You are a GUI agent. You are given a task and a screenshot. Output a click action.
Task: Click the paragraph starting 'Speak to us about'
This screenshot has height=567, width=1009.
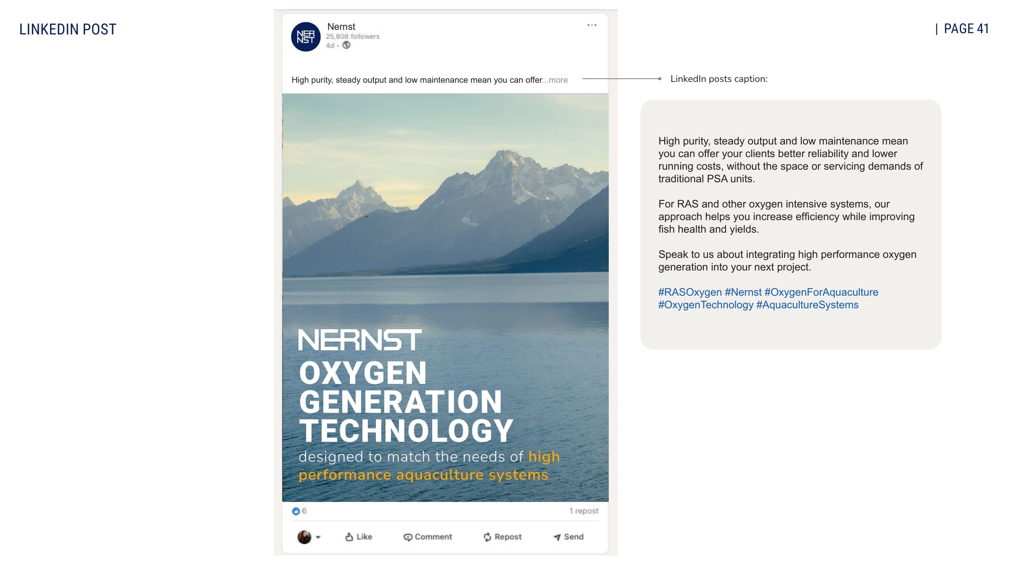[787, 261]
